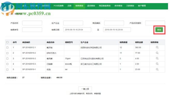Check the box for row 3
The image size is (175, 98).
[x=7, y=58]
